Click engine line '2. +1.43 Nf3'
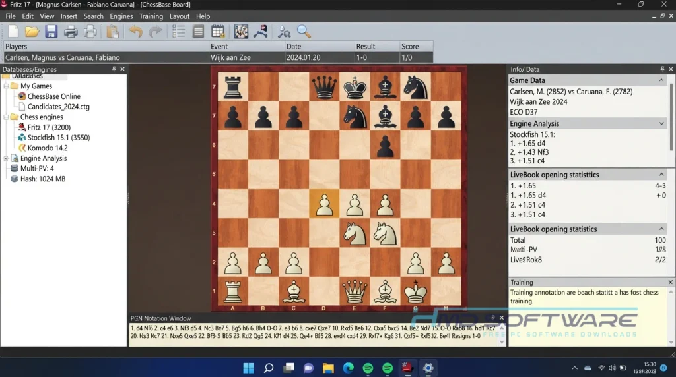The image size is (676, 377). (x=529, y=152)
